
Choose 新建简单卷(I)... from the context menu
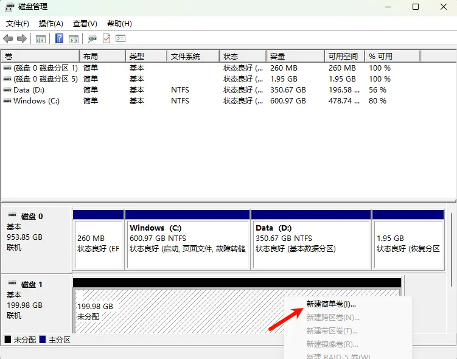pyautogui.click(x=331, y=304)
